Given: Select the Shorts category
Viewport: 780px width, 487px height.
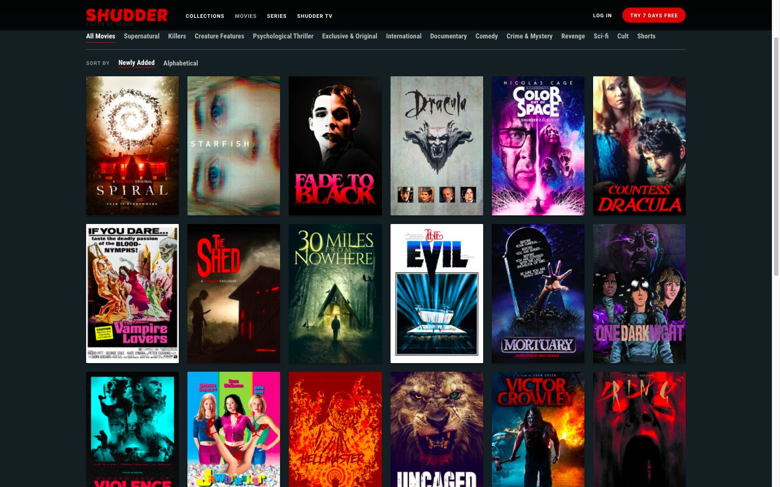Looking at the screenshot, I should pyautogui.click(x=646, y=36).
